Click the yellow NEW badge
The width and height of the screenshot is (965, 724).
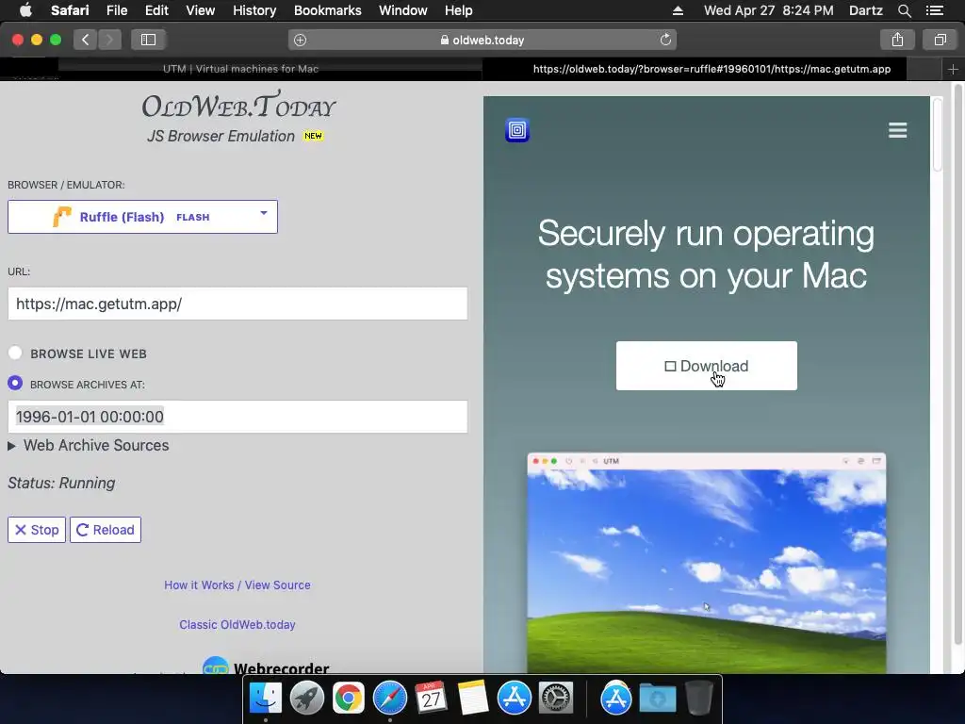click(313, 136)
